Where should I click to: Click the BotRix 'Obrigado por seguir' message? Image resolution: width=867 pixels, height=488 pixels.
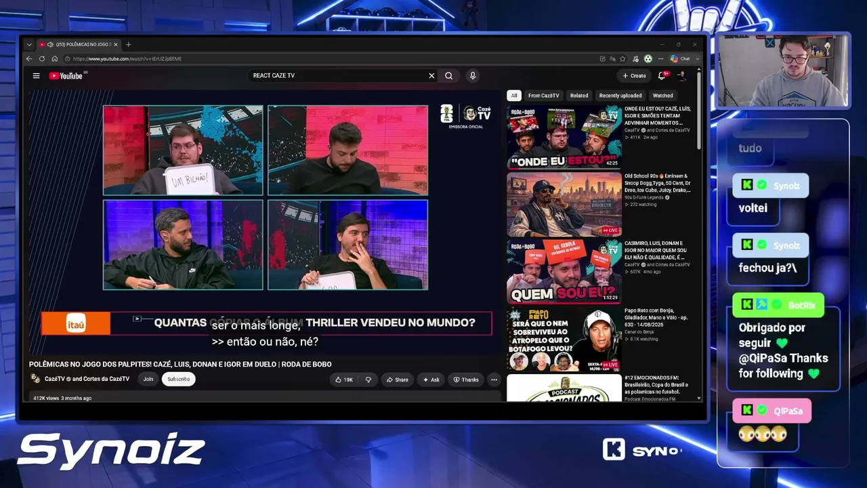click(x=784, y=350)
